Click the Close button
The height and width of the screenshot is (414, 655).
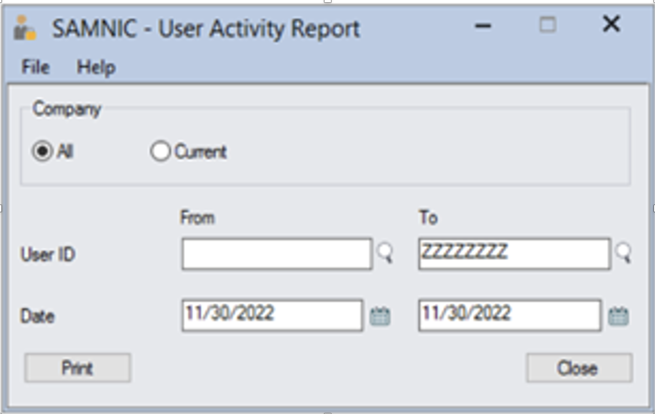point(580,367)
